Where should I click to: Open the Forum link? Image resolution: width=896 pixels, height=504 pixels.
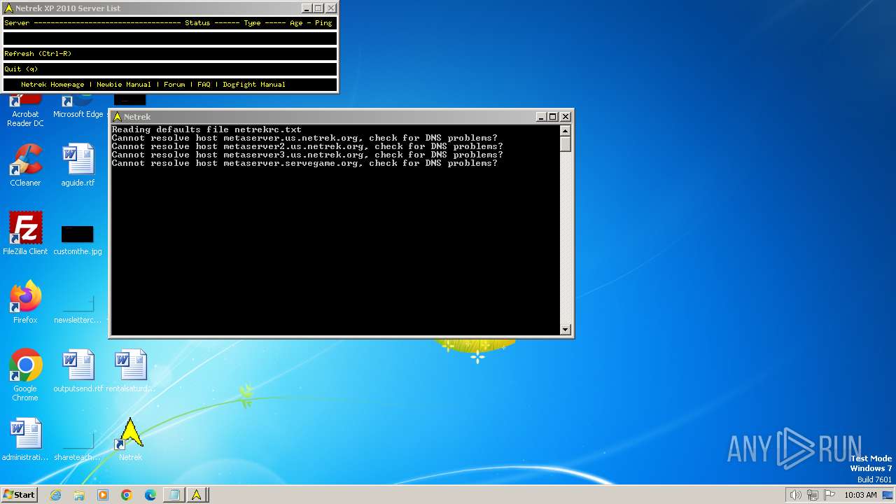point(174,85)
